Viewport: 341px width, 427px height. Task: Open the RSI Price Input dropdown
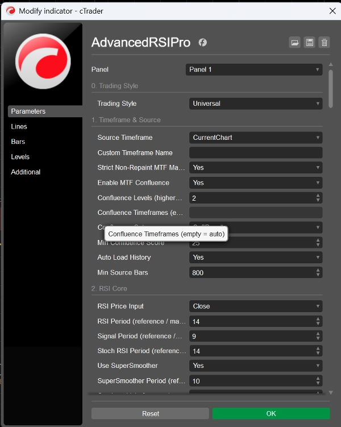click(256, 306)
